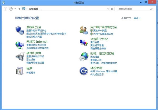
Task: Maximize the 控制面板 window
Action: (x=146, y=2)
